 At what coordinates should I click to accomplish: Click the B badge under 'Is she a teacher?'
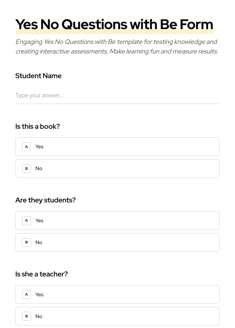[27, 316]
